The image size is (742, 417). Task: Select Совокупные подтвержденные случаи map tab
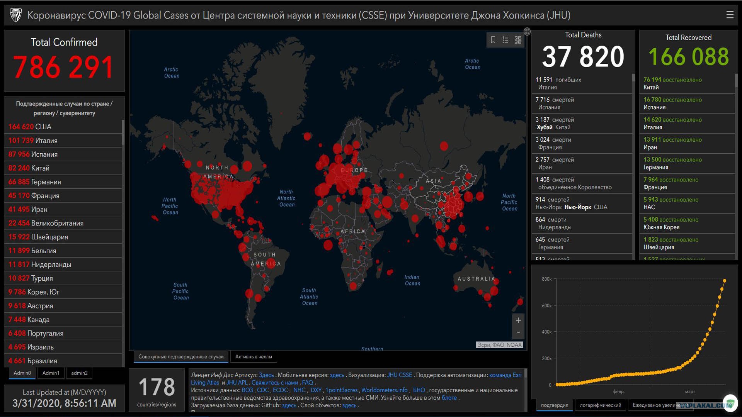coord(181,357)
